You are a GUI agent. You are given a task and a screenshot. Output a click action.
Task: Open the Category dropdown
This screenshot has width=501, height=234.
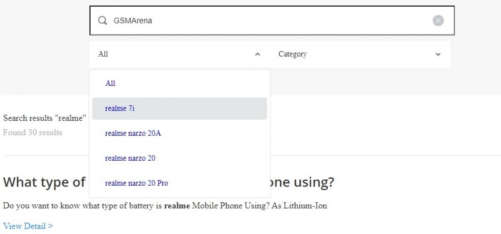click(360, 54)
